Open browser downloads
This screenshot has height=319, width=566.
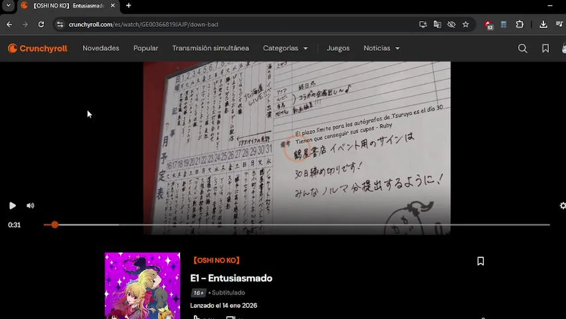[543, 24]
